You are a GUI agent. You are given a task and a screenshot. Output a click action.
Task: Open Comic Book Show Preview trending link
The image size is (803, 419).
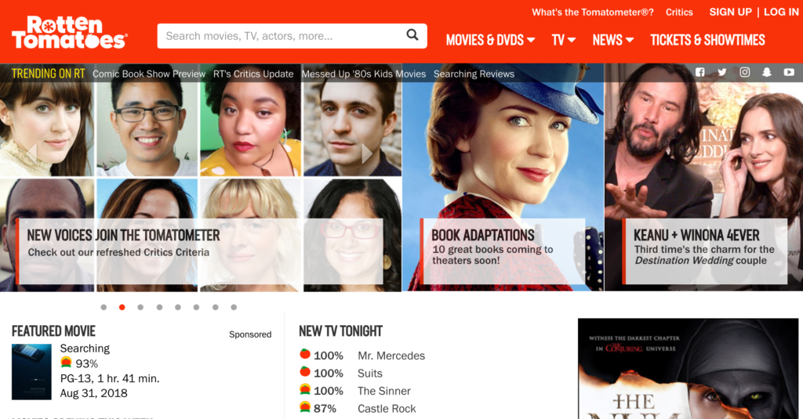[149, 74]
